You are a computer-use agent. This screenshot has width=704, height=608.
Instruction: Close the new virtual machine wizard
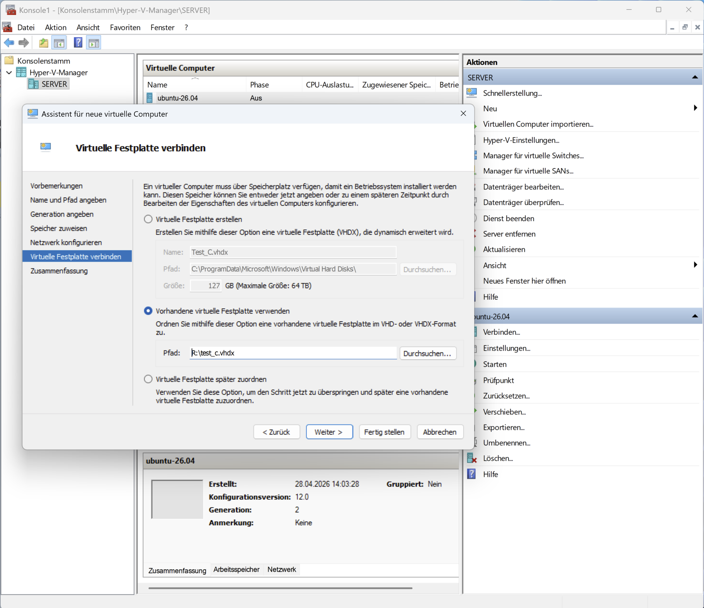click(463, 114)
